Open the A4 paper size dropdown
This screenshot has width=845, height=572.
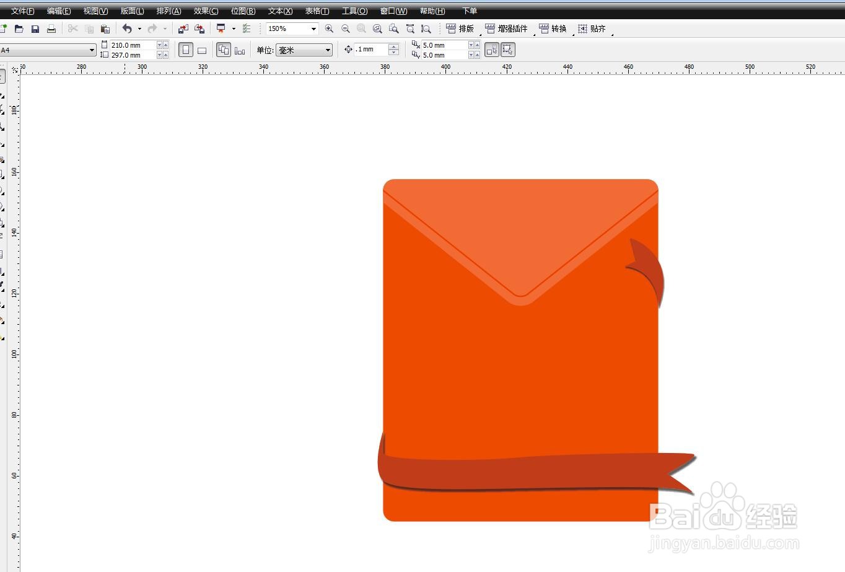[92, 50]
